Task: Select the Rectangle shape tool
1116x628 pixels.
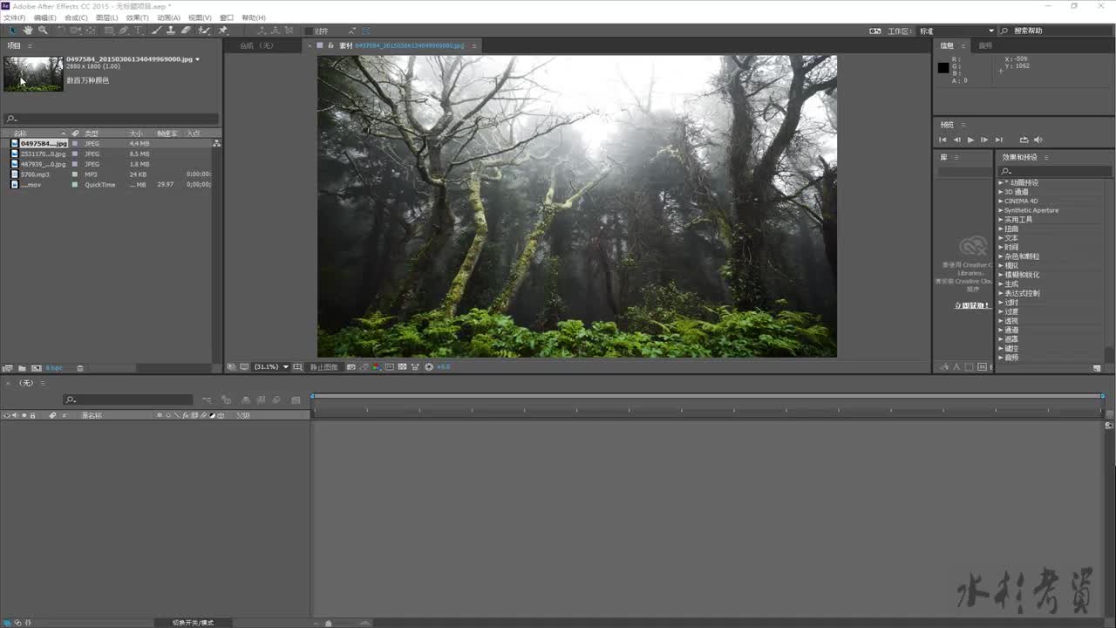Action: [108, 31]
